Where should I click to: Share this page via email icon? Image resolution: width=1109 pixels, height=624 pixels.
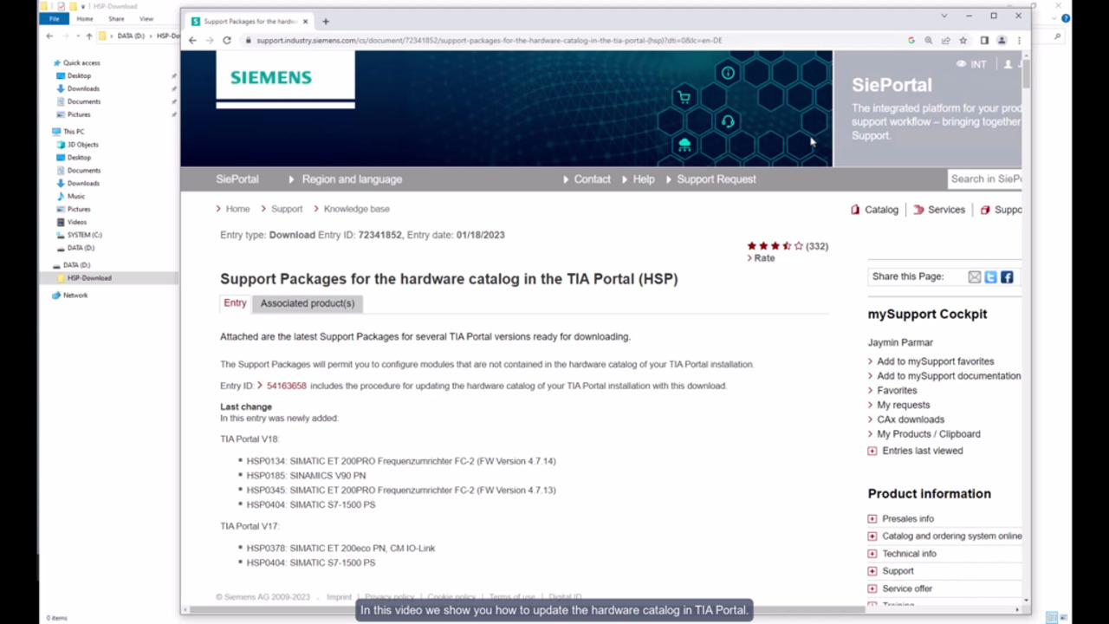click(x=975, y=277)
